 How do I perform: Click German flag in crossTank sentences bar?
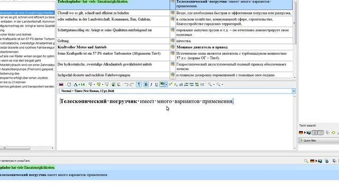click(312, 161)
